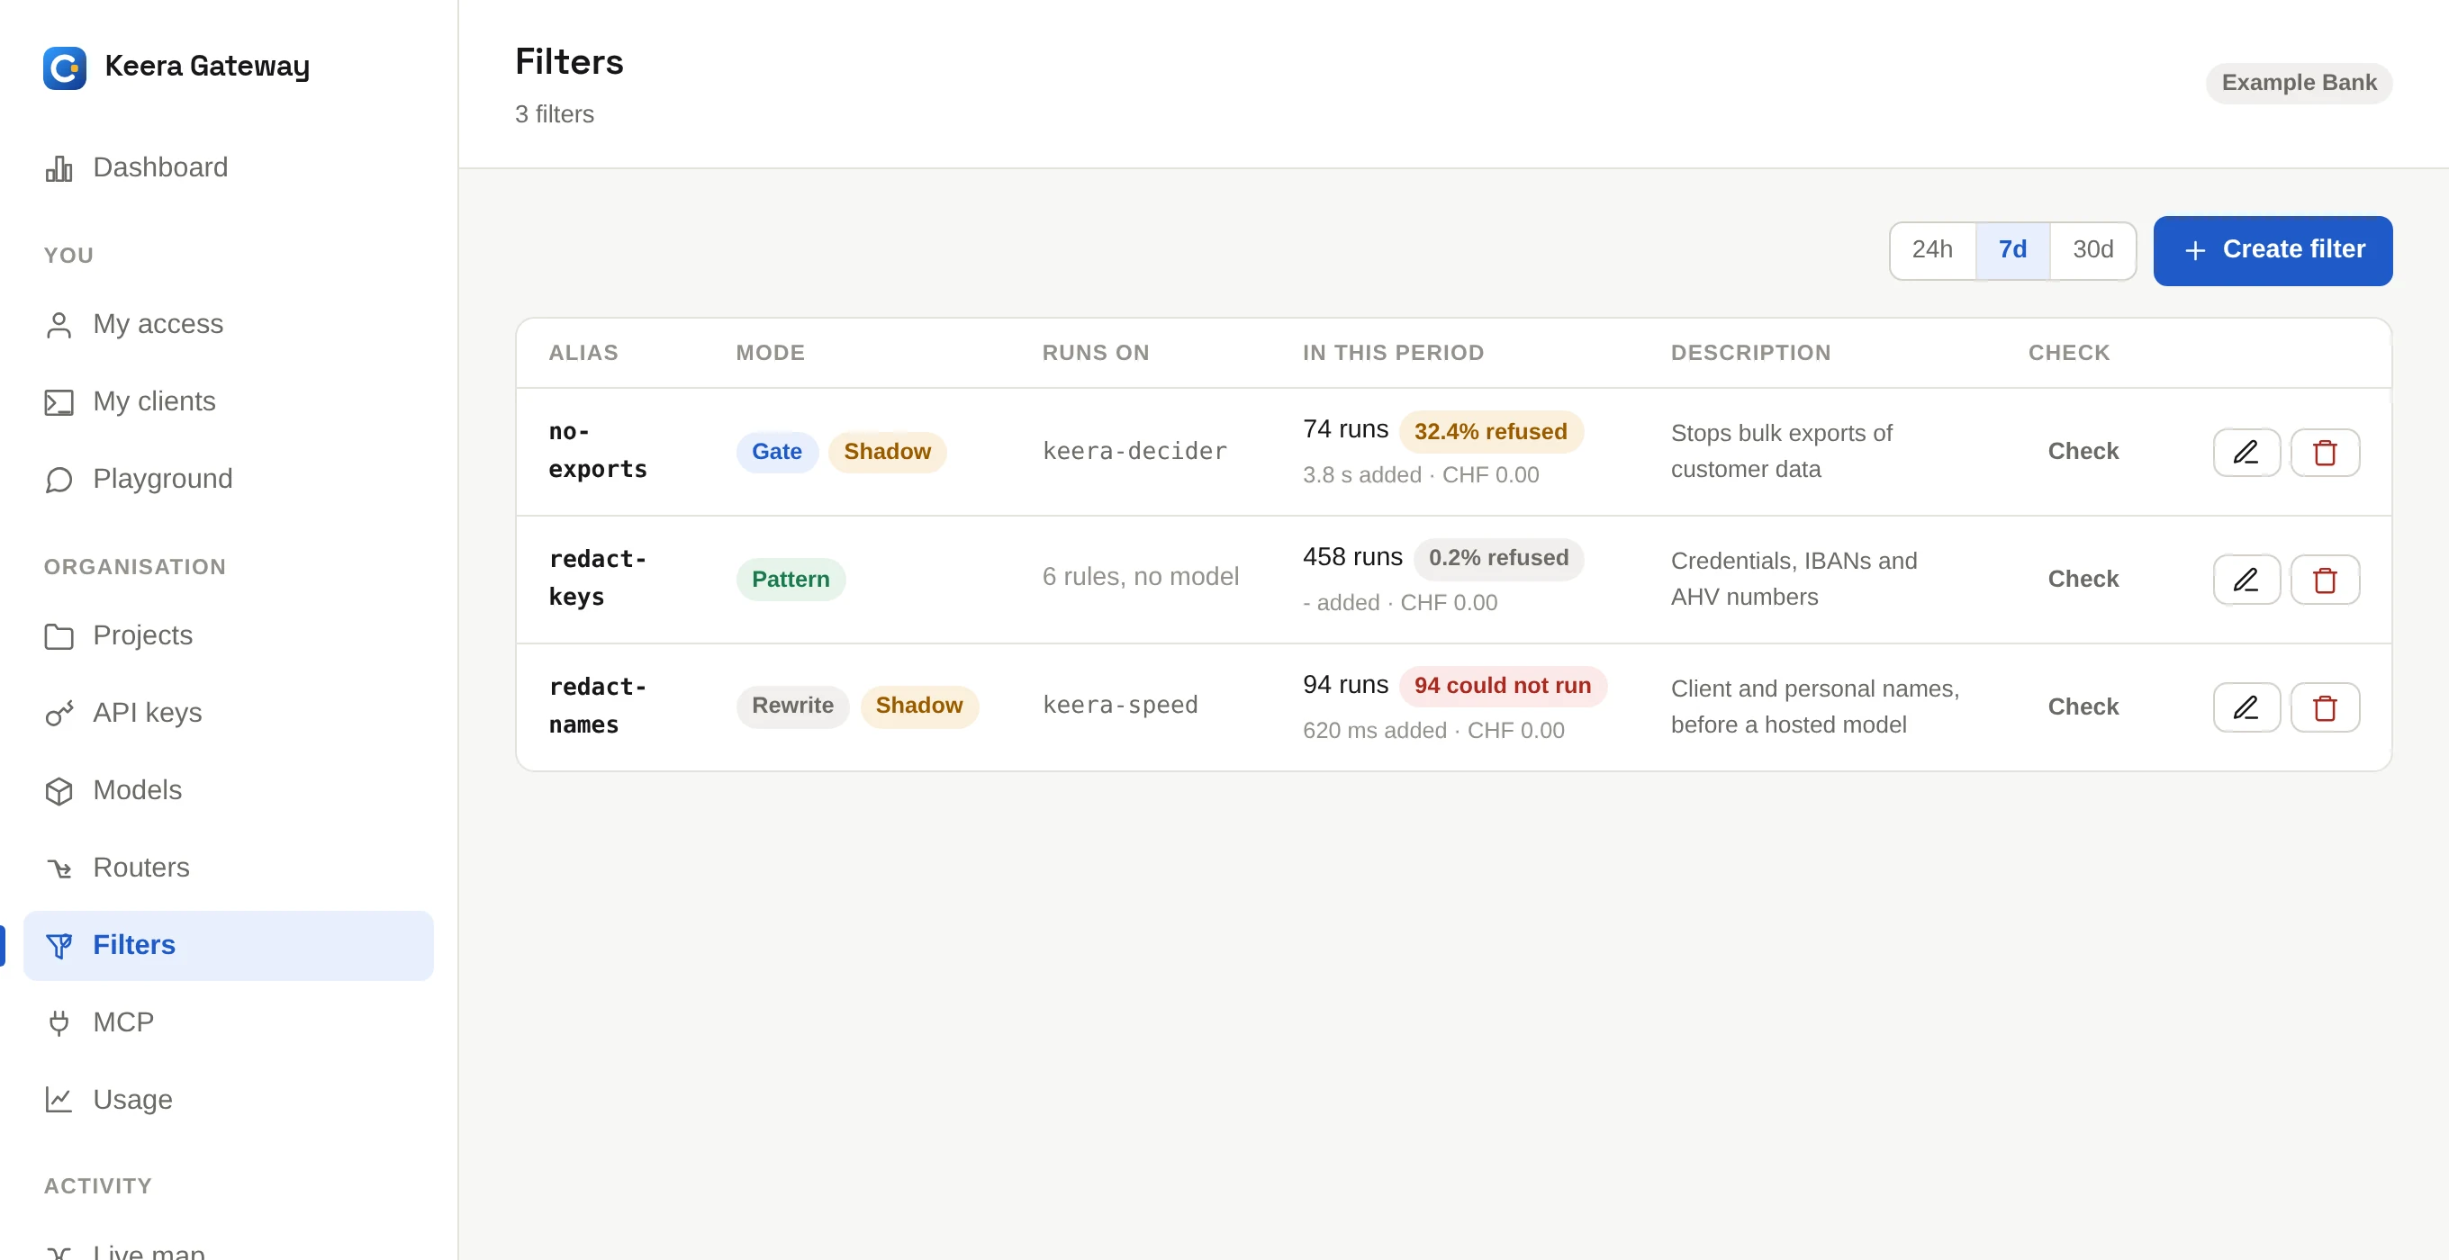Click the Create filter button
The width and height of the screenshot is (2449, 1260).
tap(2273, 251)
